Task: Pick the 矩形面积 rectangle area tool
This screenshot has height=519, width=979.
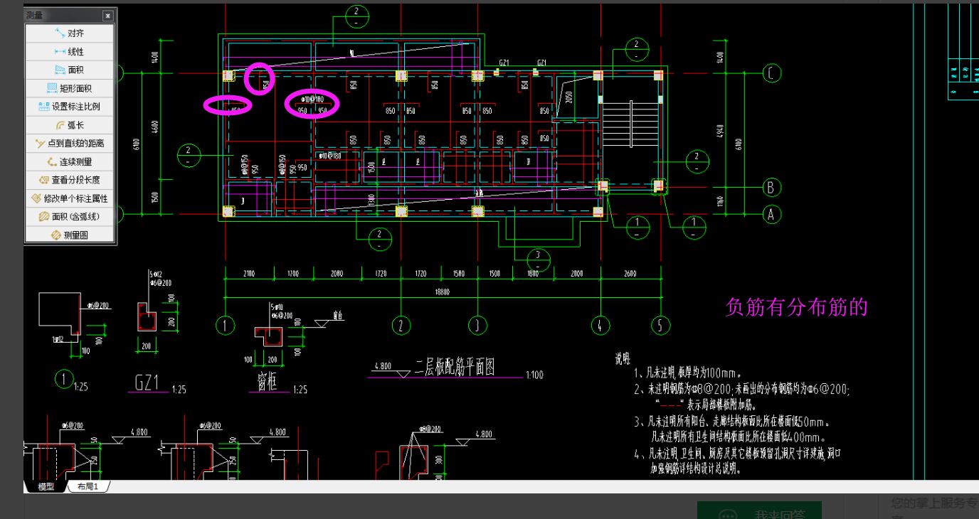Action: click(x=70, y=89)
